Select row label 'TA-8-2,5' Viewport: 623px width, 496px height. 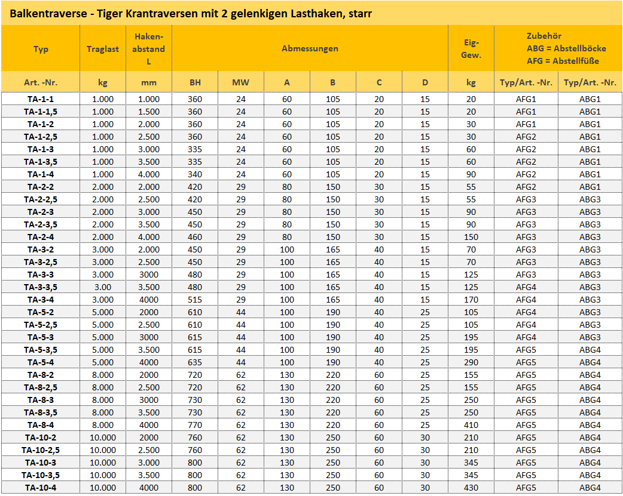coord(41,388)
